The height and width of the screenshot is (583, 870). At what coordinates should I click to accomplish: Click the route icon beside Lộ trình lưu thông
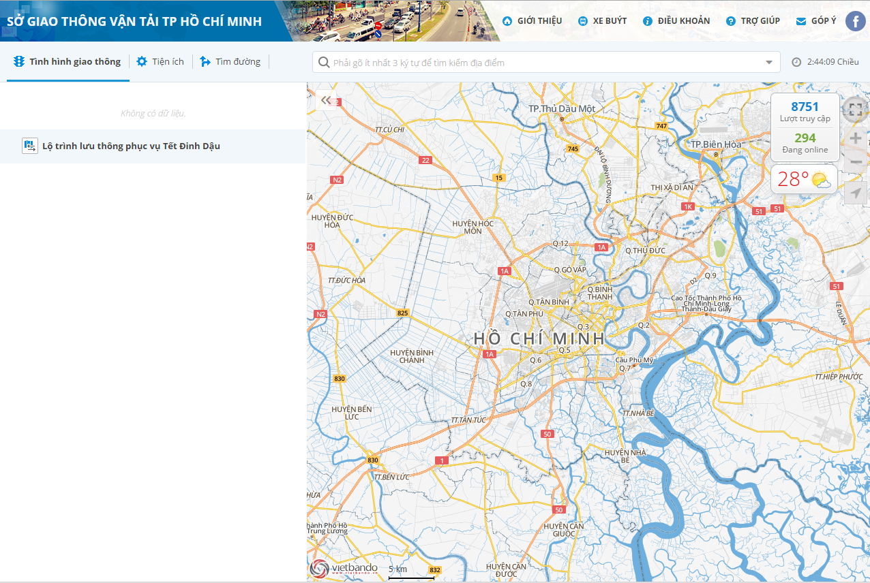(x=30, y=146)
